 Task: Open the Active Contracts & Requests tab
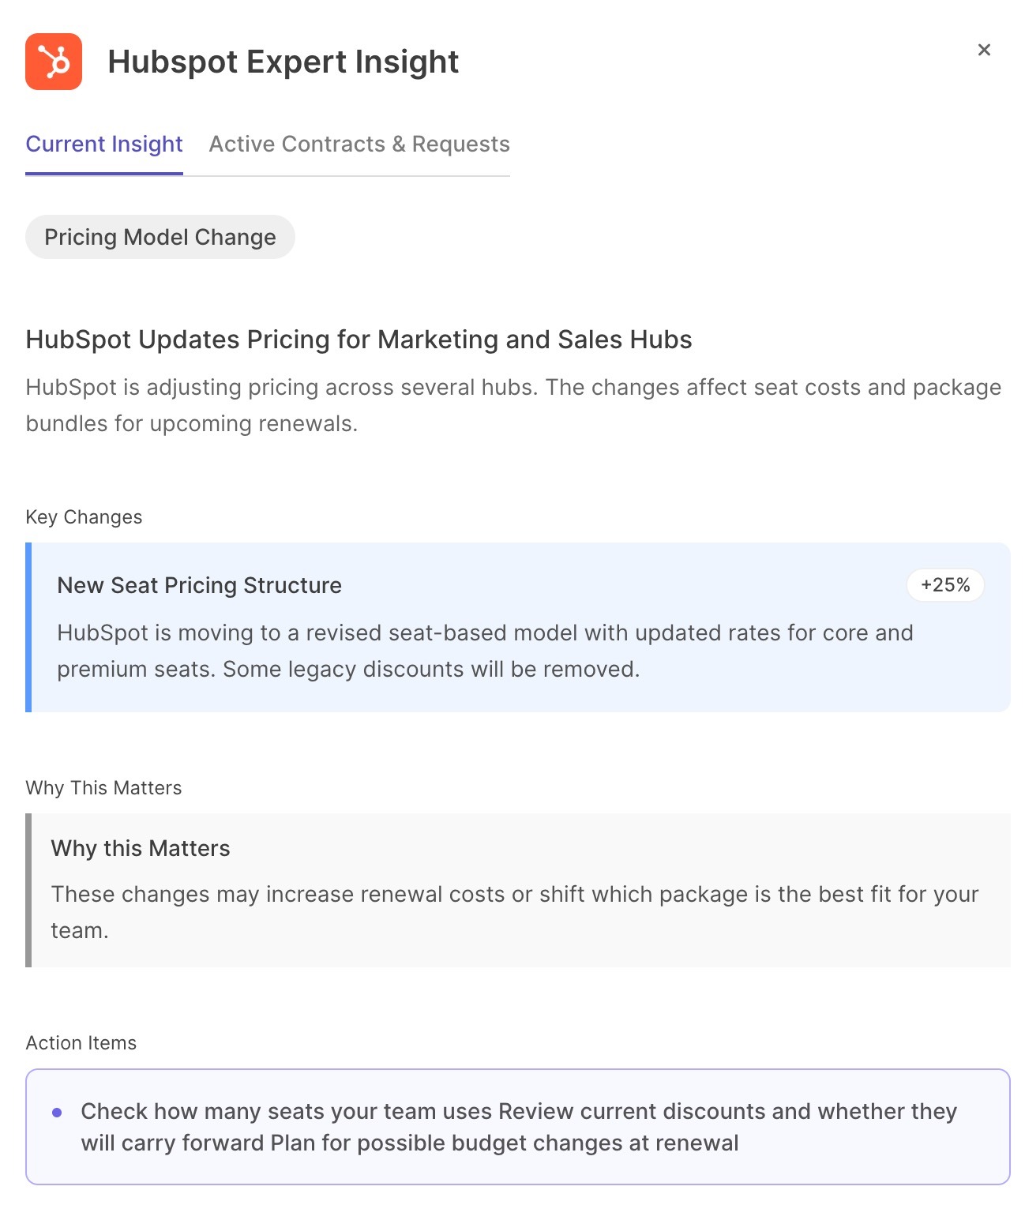point(359,145)
